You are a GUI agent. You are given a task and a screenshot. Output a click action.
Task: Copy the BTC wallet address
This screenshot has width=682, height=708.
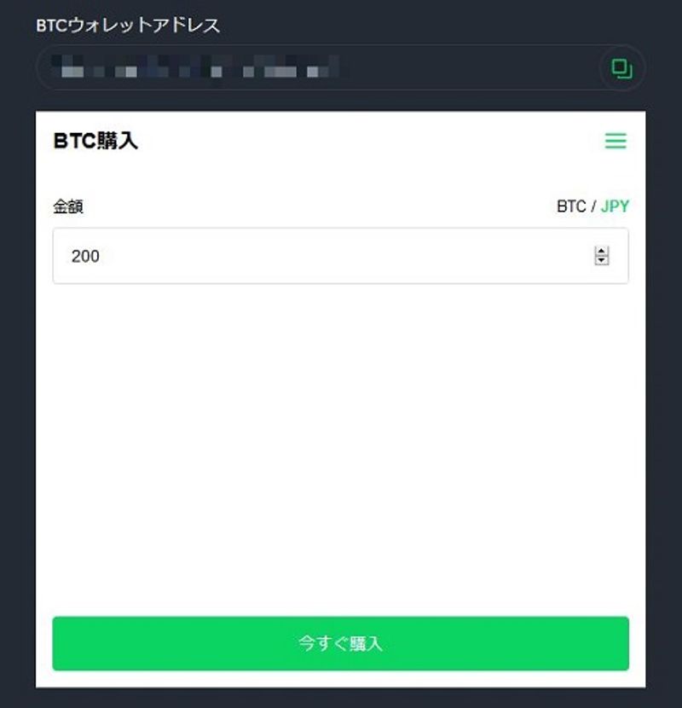pos(621,68)
